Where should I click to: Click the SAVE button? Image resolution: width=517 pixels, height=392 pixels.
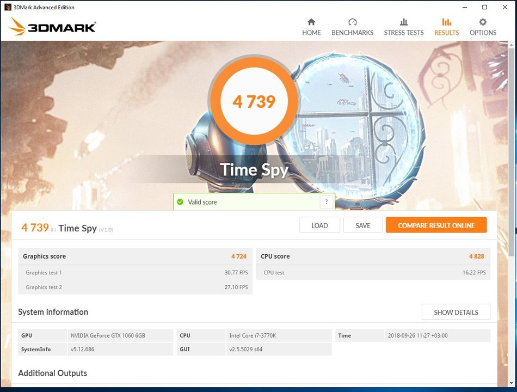pos(362,225)
